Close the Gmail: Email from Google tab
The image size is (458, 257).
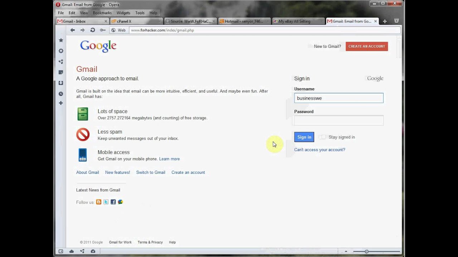(x=375, y=21)
